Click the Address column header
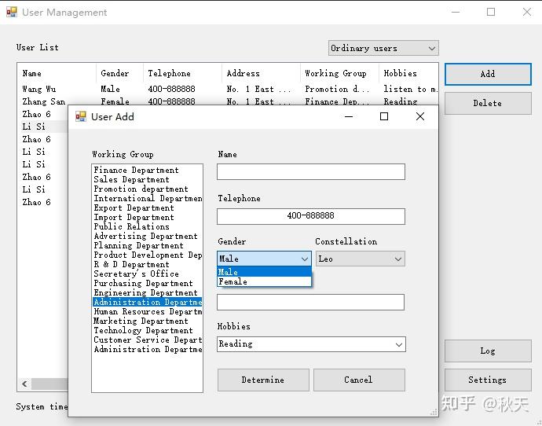542x426 pixels. [x=261, y=73]
